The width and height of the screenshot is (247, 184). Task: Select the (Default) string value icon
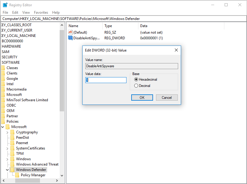(x=70, y=32)
